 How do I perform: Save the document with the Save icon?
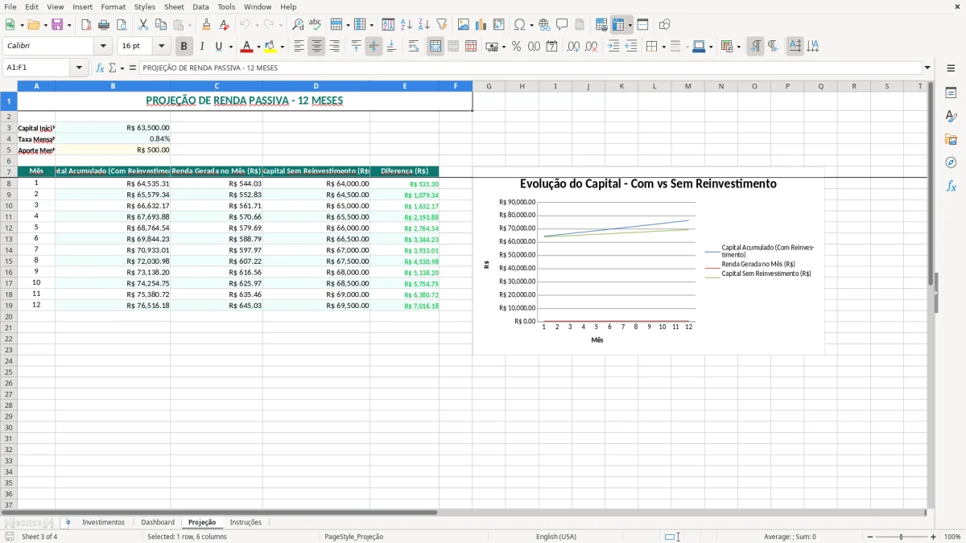click(57, 25)
